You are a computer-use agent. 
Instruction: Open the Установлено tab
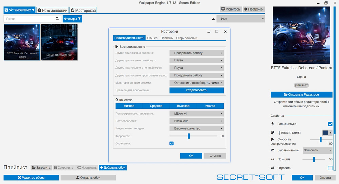pos(19,10)
